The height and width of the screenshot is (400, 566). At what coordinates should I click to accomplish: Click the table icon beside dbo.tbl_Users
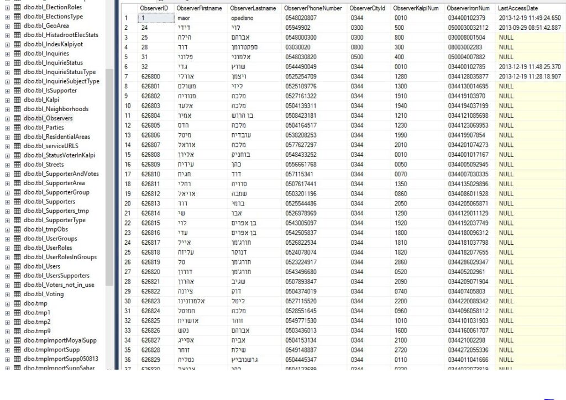[x=17, y=266]
